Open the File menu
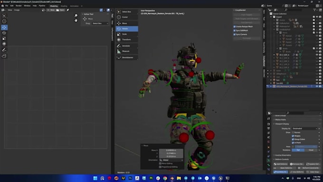The width and height of the screenshot is (323, 182). click(7, 6)
